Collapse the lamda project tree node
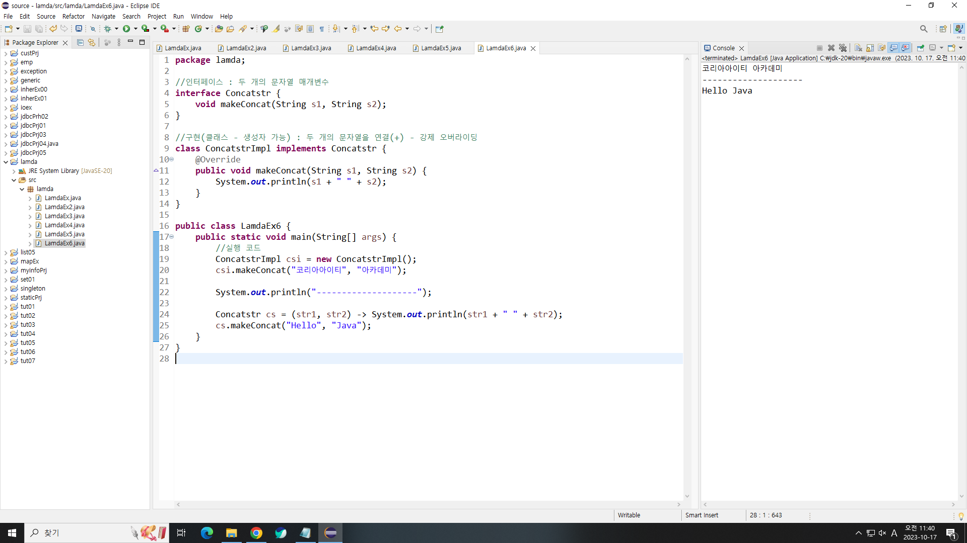This screenshot has width=967, height=543. [x=6, y=162]
